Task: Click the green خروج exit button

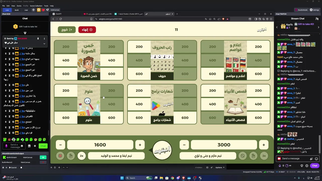Action: [x=67, y=30]
